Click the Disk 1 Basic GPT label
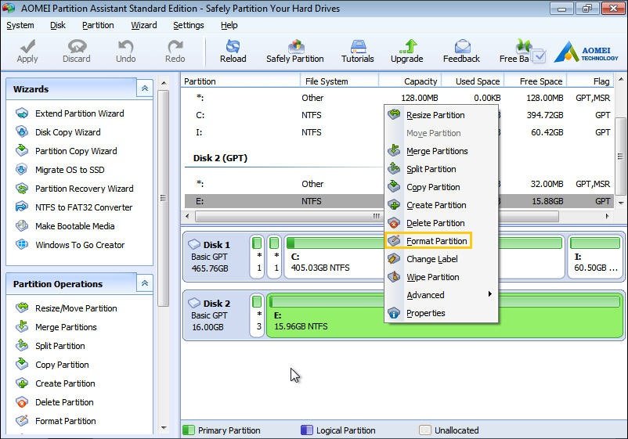628x439 pixels. coord(216,257)
